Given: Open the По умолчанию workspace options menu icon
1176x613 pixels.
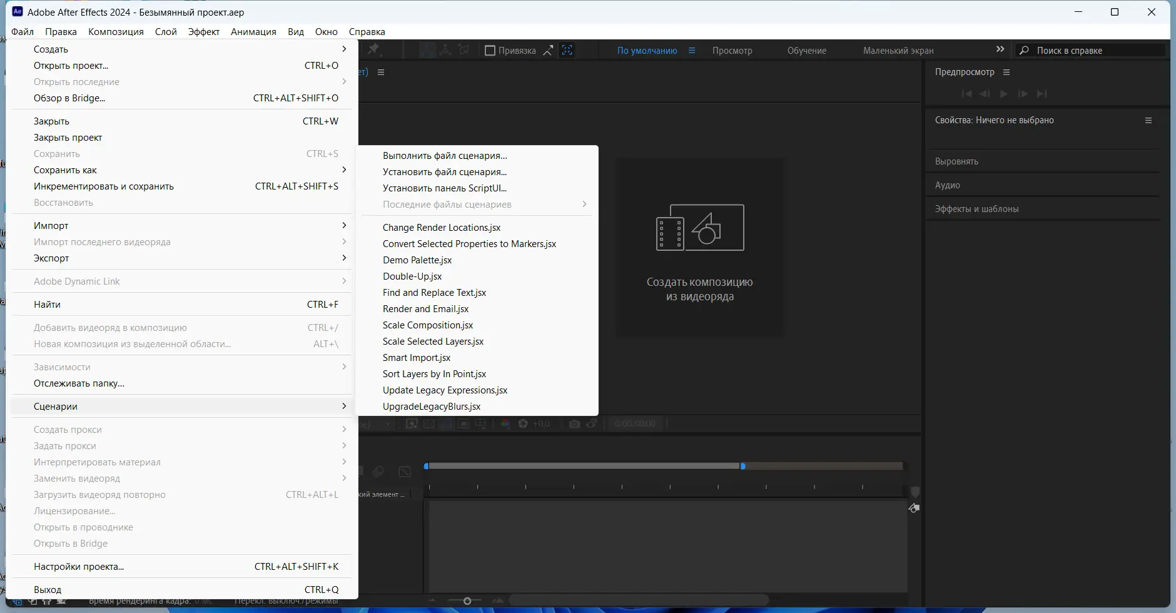Looking at the screenshot, I should [x=692, y=51].
